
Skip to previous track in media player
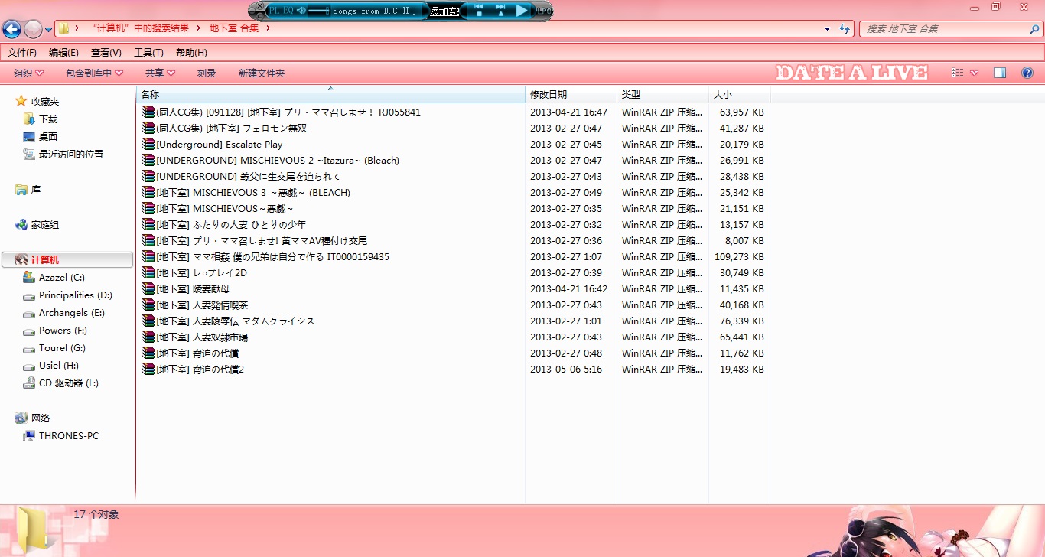tap(479, 6)
